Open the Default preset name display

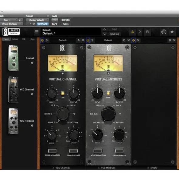(71, 32)
